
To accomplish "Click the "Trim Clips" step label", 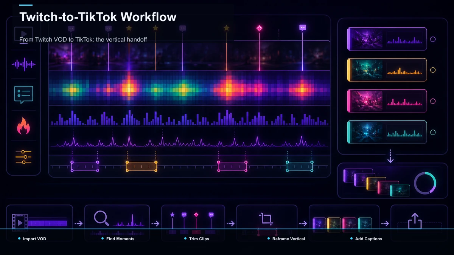I will [x=199, y=239].
